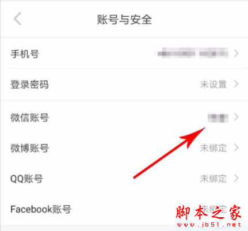The image size is (248, 231).
Task: Tap 未绑定 status for QQ账号
Action: point(213,179)
